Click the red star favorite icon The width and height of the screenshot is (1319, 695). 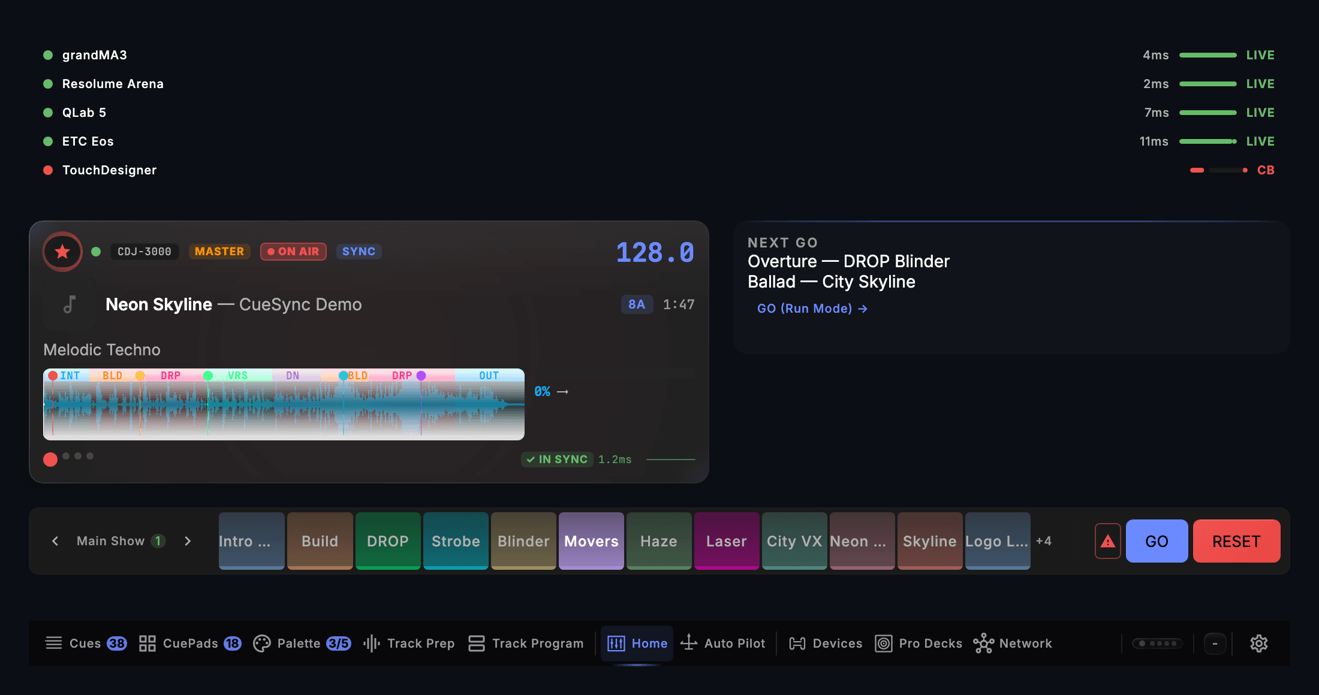[62, 252]
